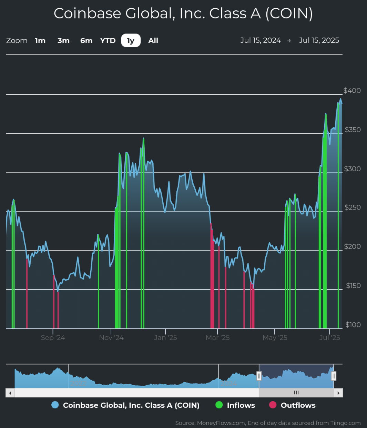This screenshot has width=367, height=428.
Task: Click the Jan '25 axis label
Action: (x=165, y=338)
